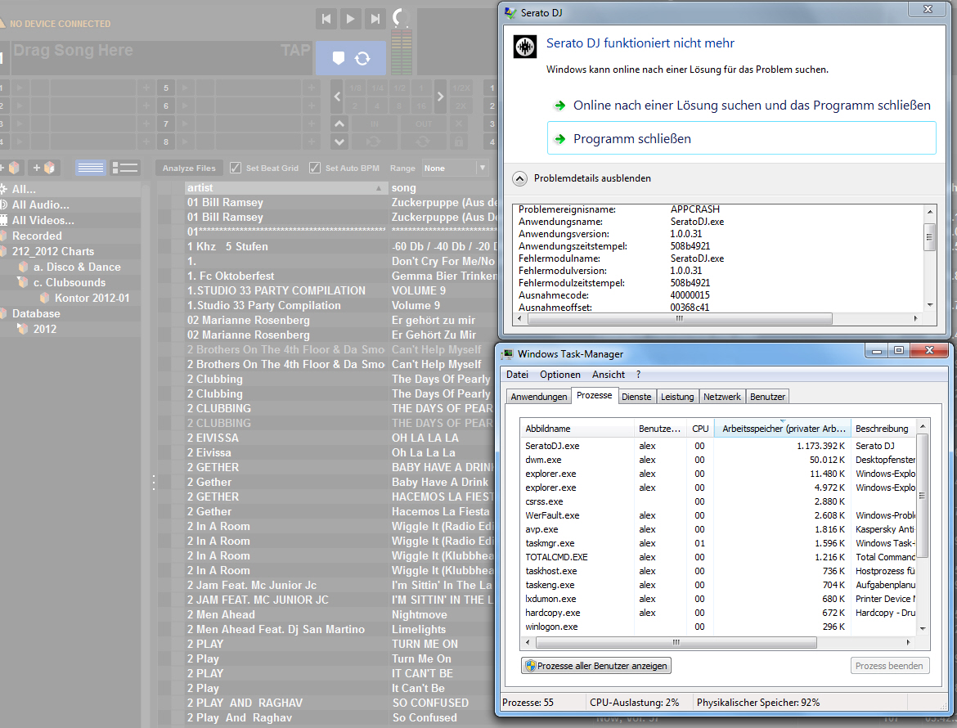The width and height of the screenshot is (957, 728).
Task: Select All Videos... in crate list
Action: (43, 220)
